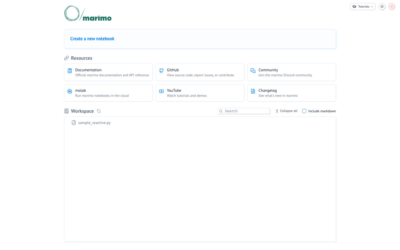Open the Documentation resource card
This screenshot has height=250, width=400.
pos(108,72)
